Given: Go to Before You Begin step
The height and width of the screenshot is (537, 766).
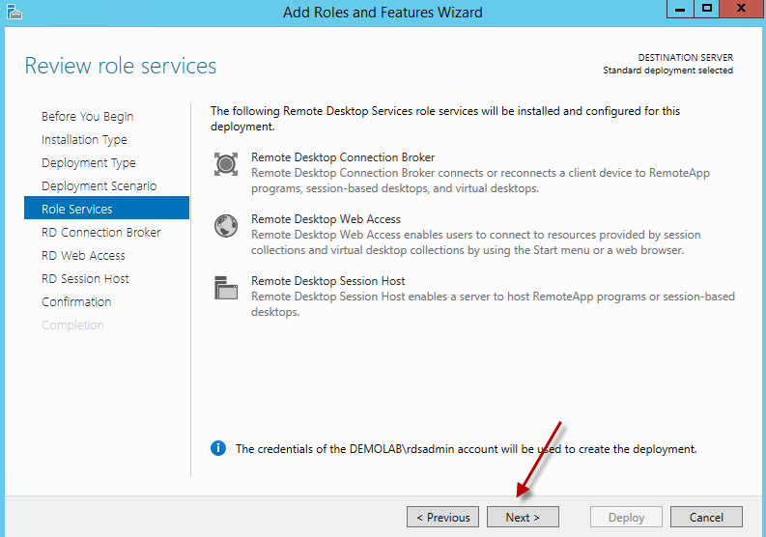Looking at the screenshot, I should click(x=87, y=117).
